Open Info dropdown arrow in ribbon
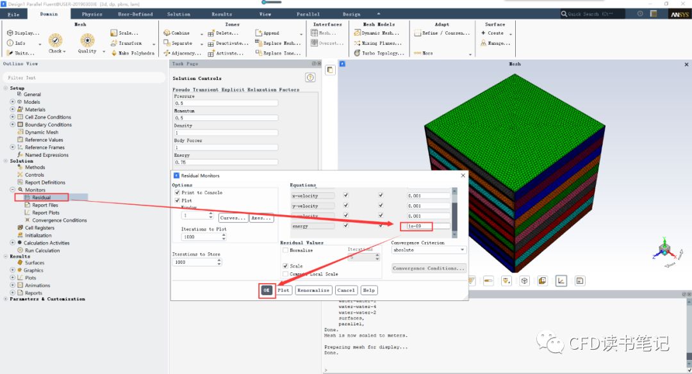The image size is (692, 374). [40, 44]
